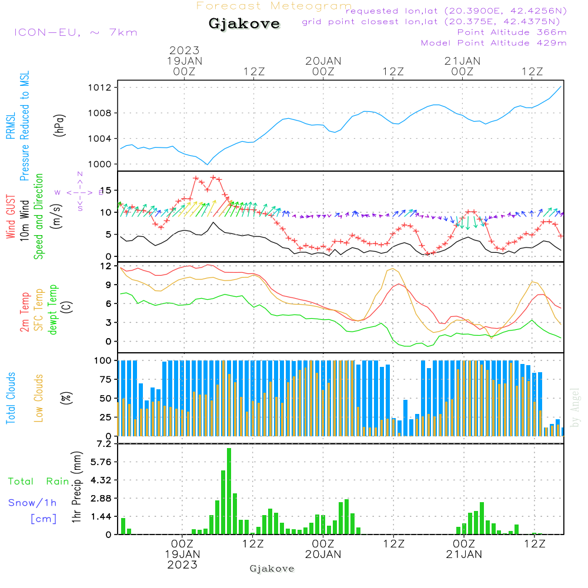Click the '12' temperature axis value
Image resolution: width=588 pixels, height=588 pixels.
click(106, 266)
